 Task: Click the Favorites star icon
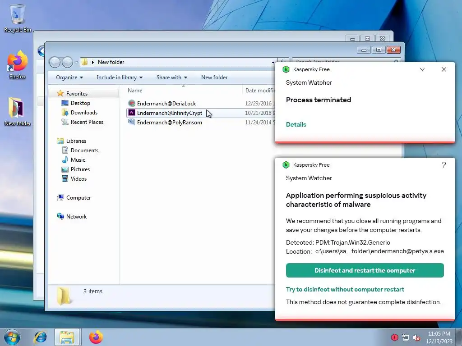(x=60, y=93)
